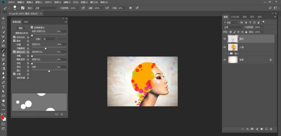Click the 色相抖动 slider handle

[46, 48]
